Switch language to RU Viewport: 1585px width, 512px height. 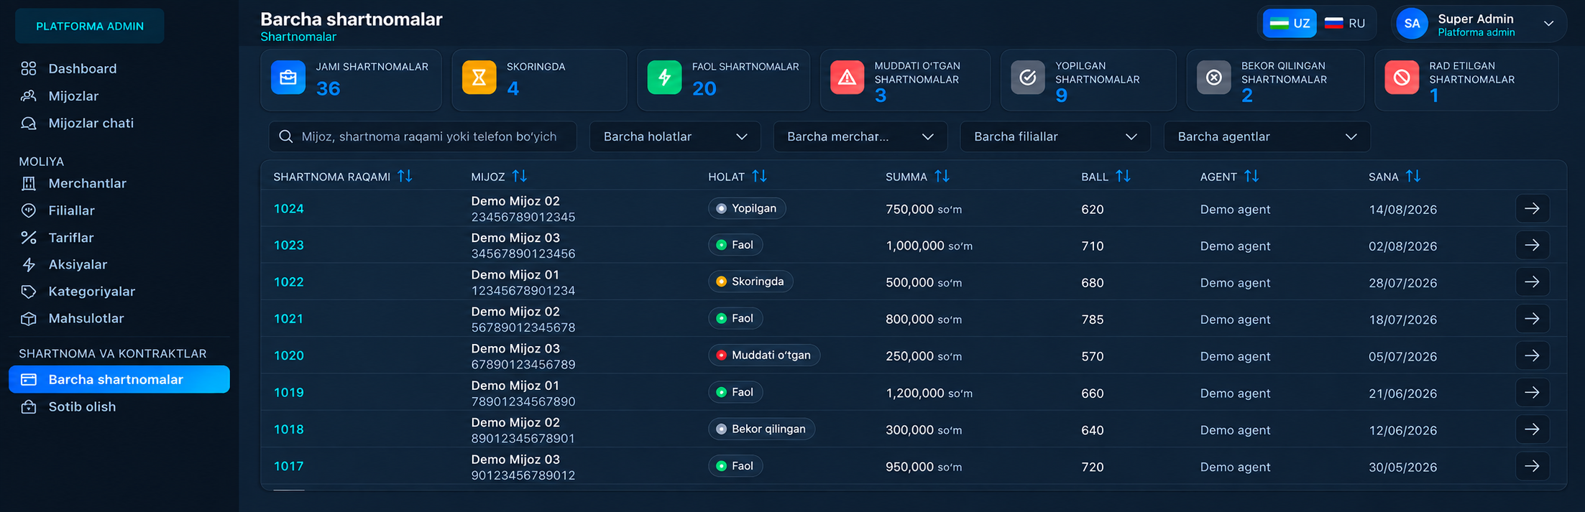click(1345, 23)
